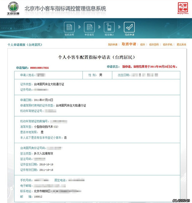The height and width of the screenshot is (203, 192).
Task: Click the expiry date 2011-10-18
Action: (x=46, y=170)
